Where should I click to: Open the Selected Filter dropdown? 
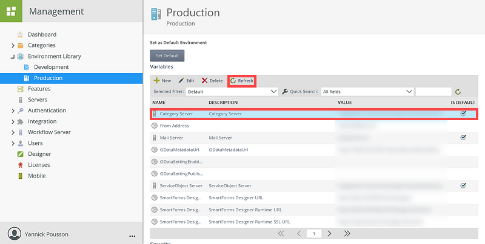point(232,92)
